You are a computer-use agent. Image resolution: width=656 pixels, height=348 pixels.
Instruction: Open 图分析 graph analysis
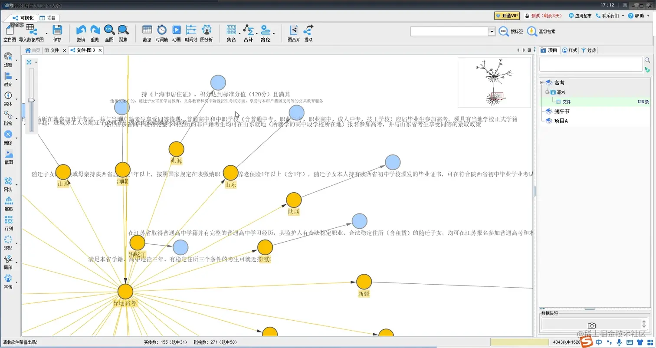pos(207,33)
